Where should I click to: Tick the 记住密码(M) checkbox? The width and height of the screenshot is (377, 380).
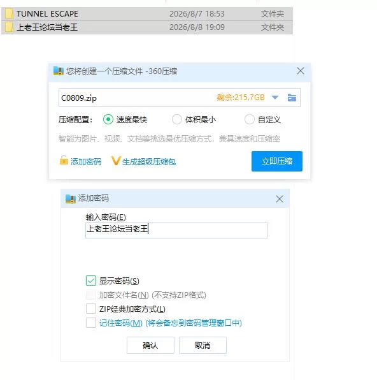(x=91, y=323)
